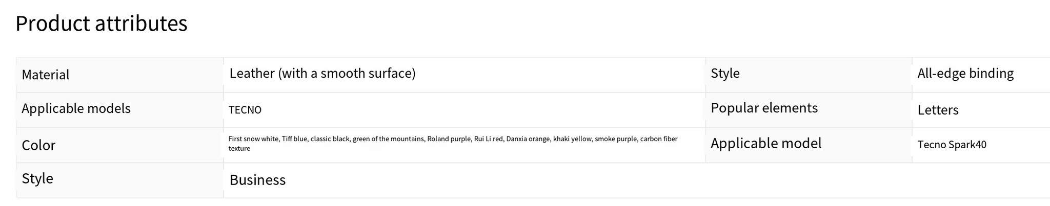Select the Business value
The image size is (1050, 206).
point(257,180)
